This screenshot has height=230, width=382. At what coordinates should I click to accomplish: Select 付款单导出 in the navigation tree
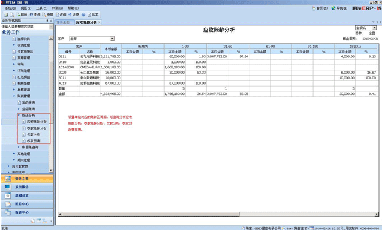25,51
